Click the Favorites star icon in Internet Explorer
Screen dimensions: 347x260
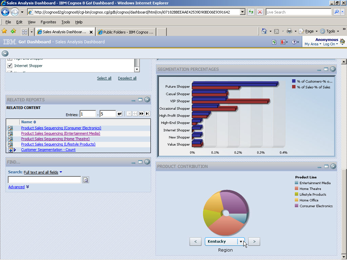(x=4, y=31)
